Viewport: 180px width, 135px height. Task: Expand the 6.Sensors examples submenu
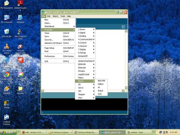(85, 46)
